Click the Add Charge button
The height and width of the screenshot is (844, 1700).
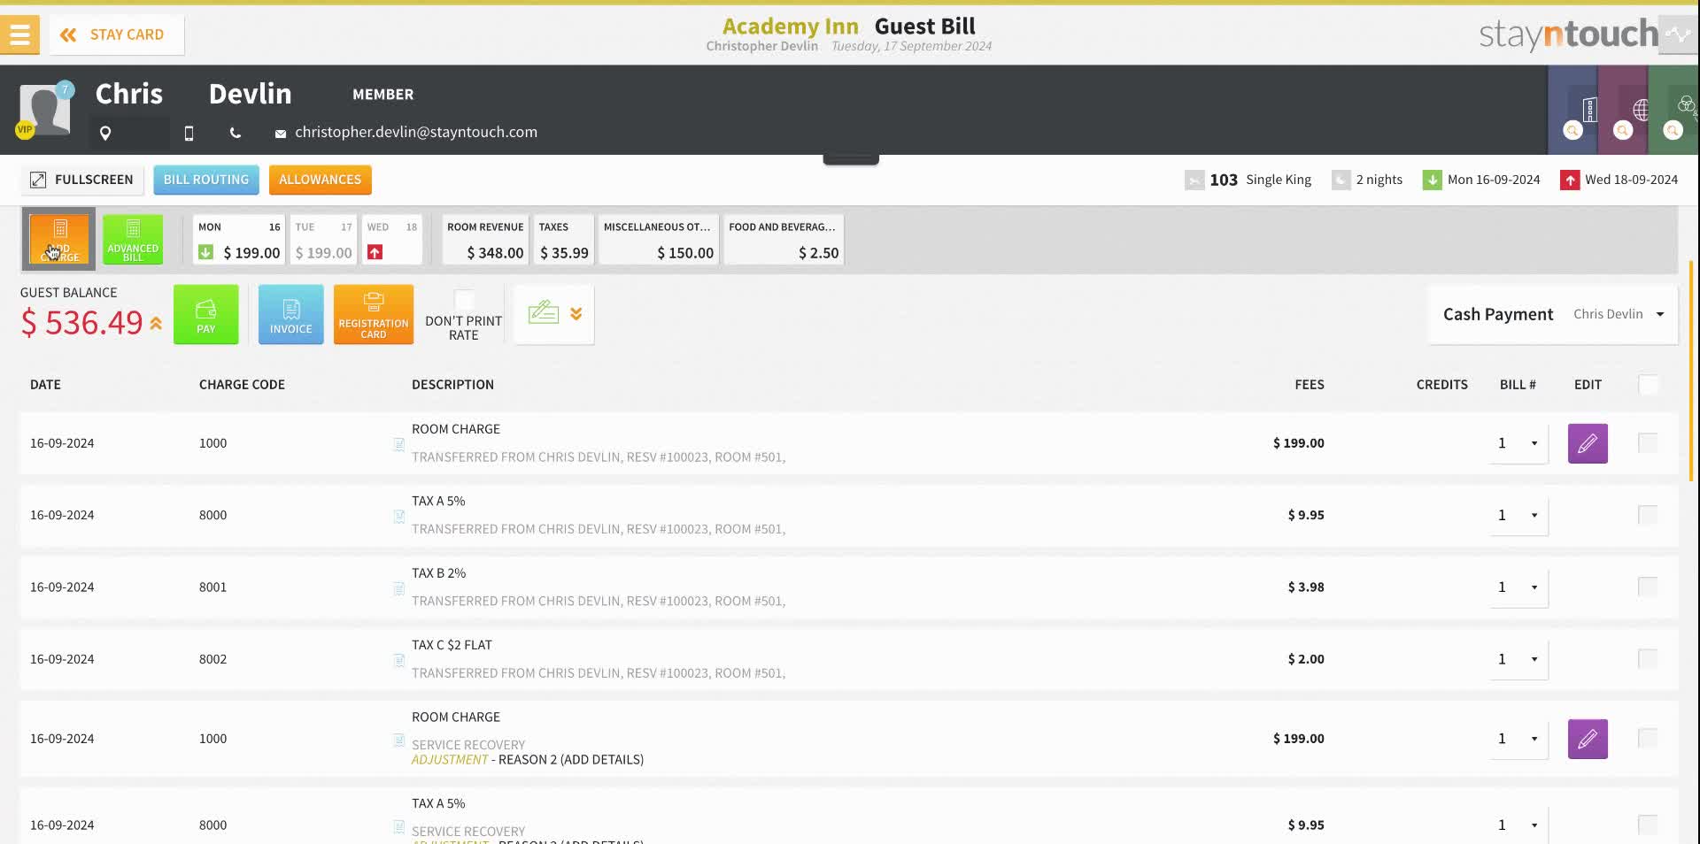click(59, 239)
